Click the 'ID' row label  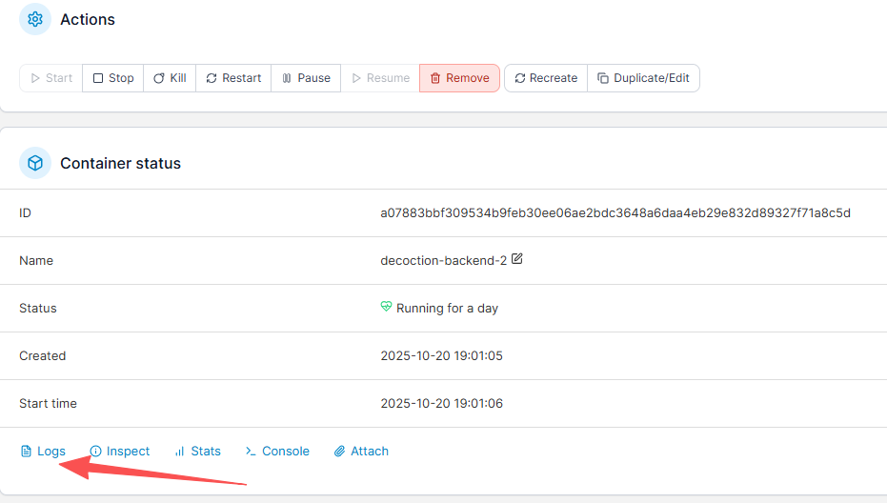(25, 212)
